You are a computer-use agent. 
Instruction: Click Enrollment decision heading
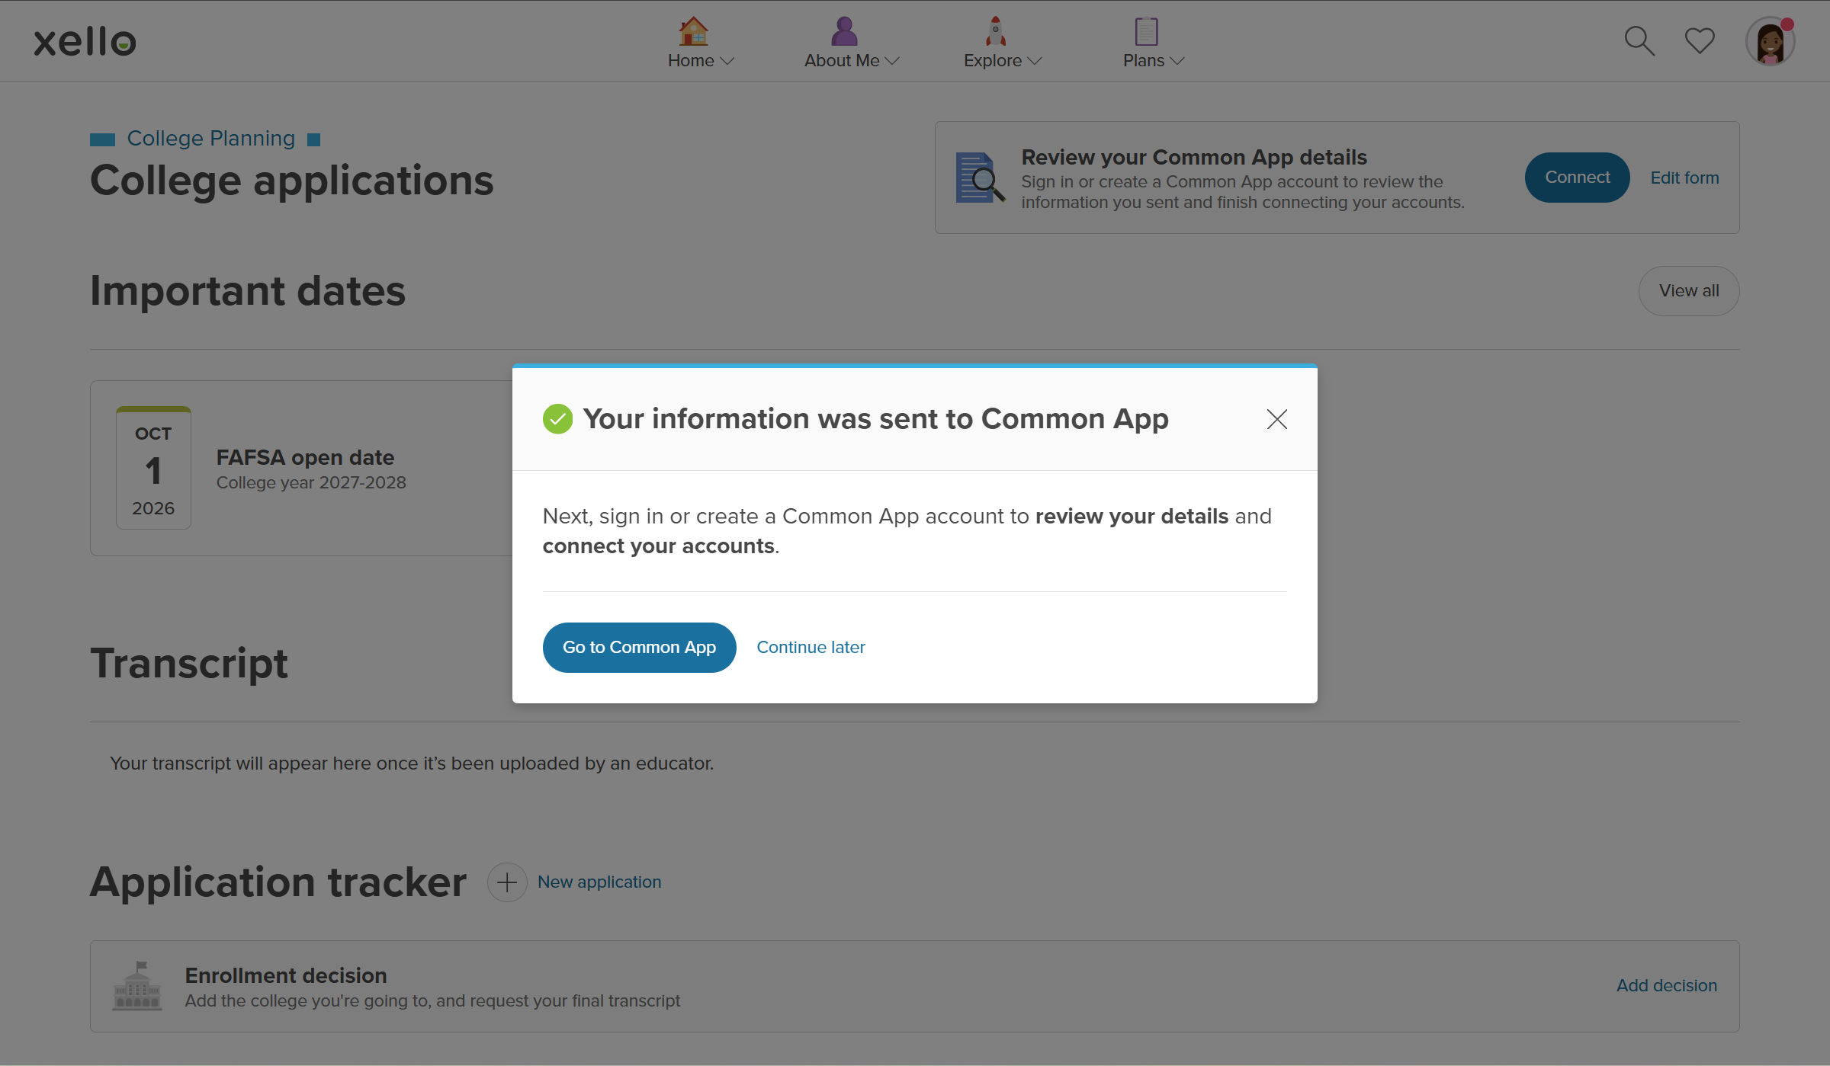coord(286,976)
